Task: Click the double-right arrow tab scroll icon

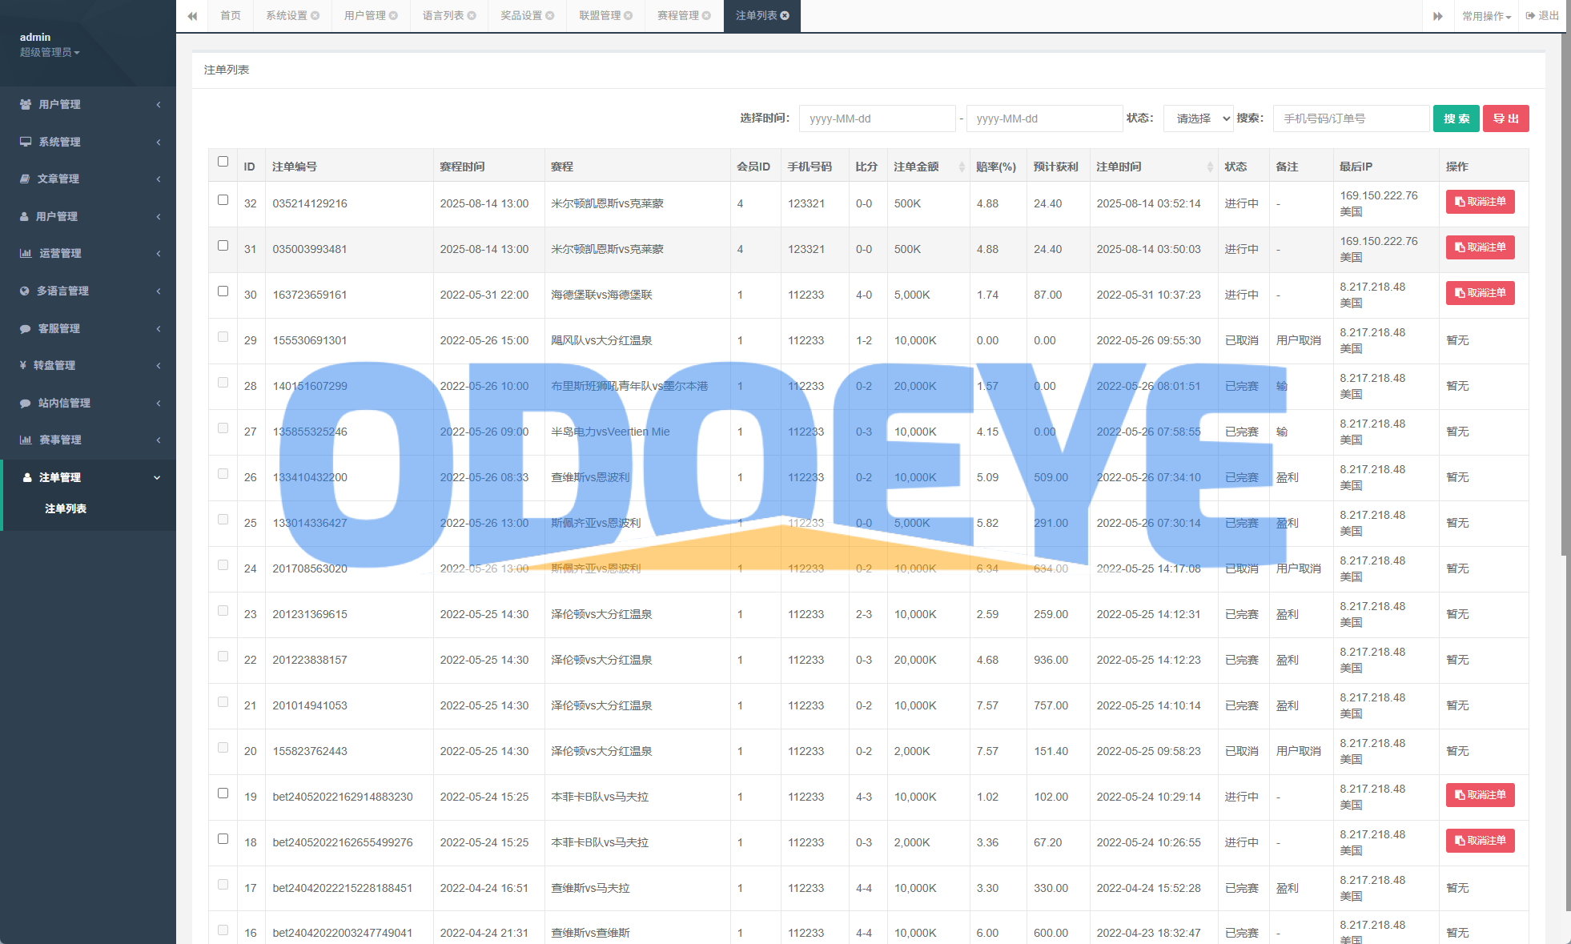Action: (x=1438, y=16)
